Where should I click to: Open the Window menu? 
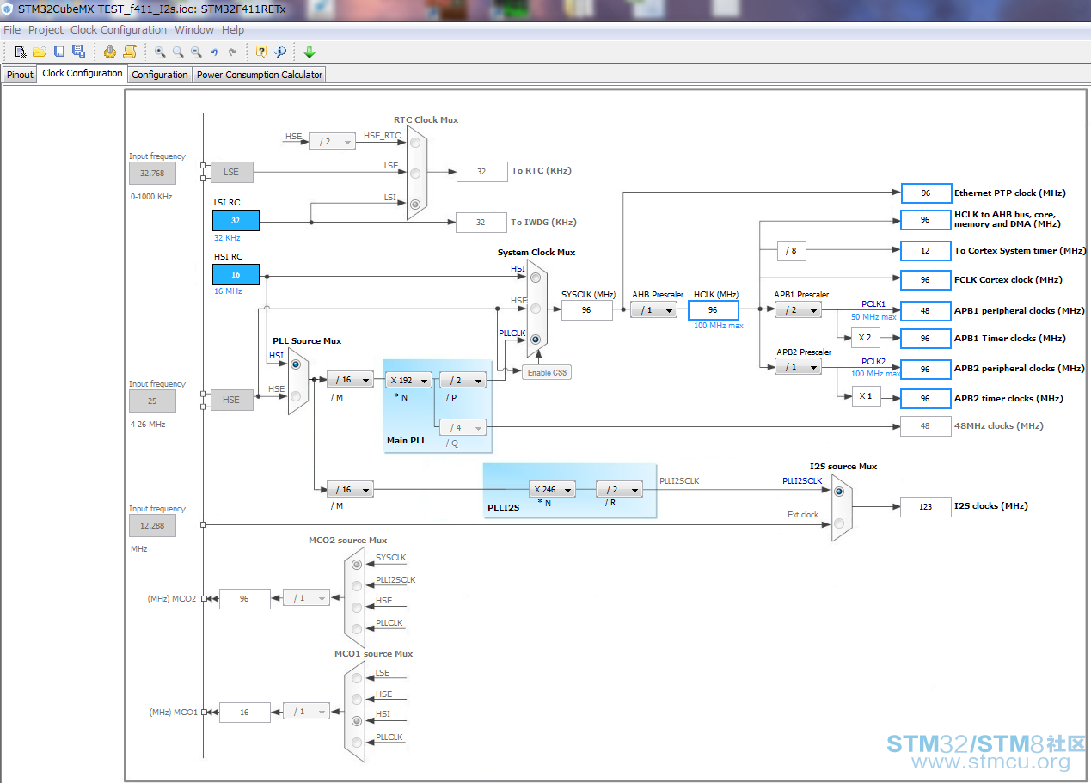pos(194,29)
